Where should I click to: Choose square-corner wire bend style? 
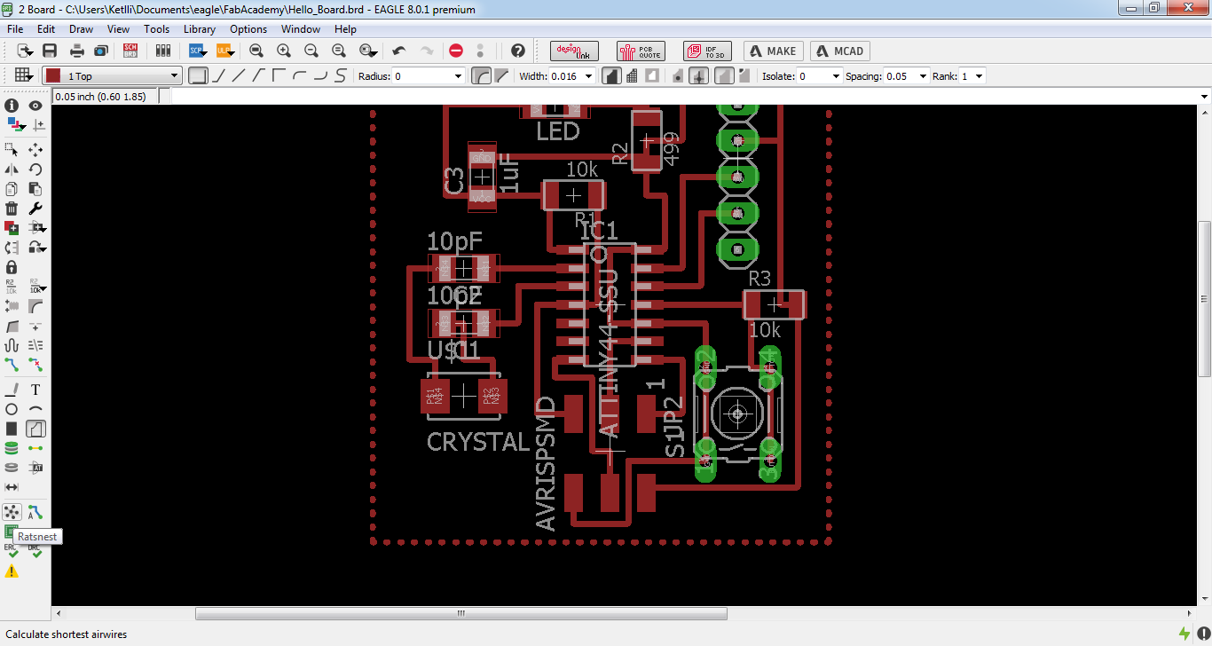(199, 76)
